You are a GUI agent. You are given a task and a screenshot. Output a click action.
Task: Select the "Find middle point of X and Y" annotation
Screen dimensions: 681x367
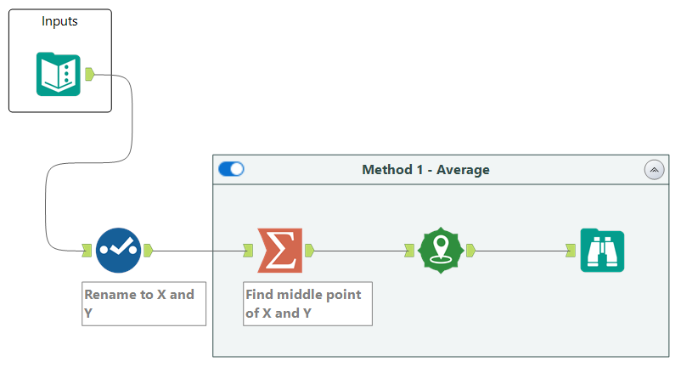click(307, 303)
